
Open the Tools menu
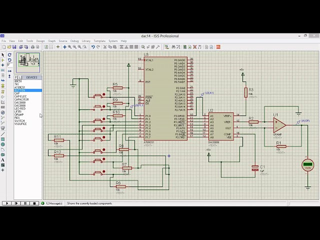(29, 41)
